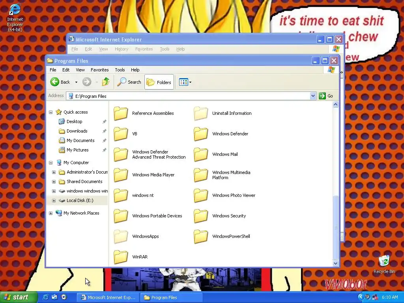Viewport: 404px width, 303px height.
Task: Click the vertical scrollbar thumb in file list
Action: pos(335,228)
